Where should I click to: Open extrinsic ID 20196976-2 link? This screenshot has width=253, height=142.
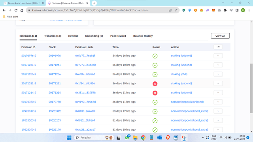point(29,56)
